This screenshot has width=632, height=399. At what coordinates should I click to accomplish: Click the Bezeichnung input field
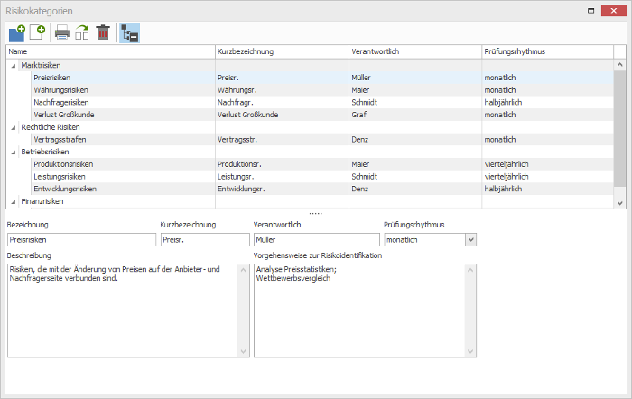(x=82, y=240)
